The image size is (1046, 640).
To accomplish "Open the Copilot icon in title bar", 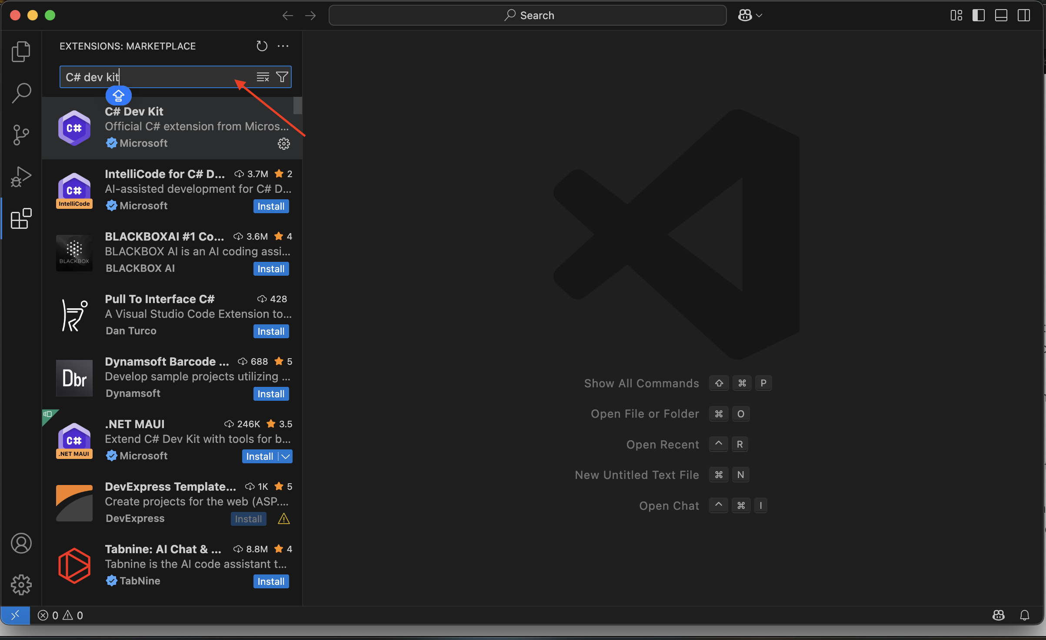I will click(745, 16).
